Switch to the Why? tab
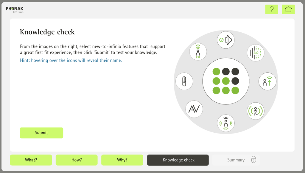305x173 pixels. click(x=122, y=160)
